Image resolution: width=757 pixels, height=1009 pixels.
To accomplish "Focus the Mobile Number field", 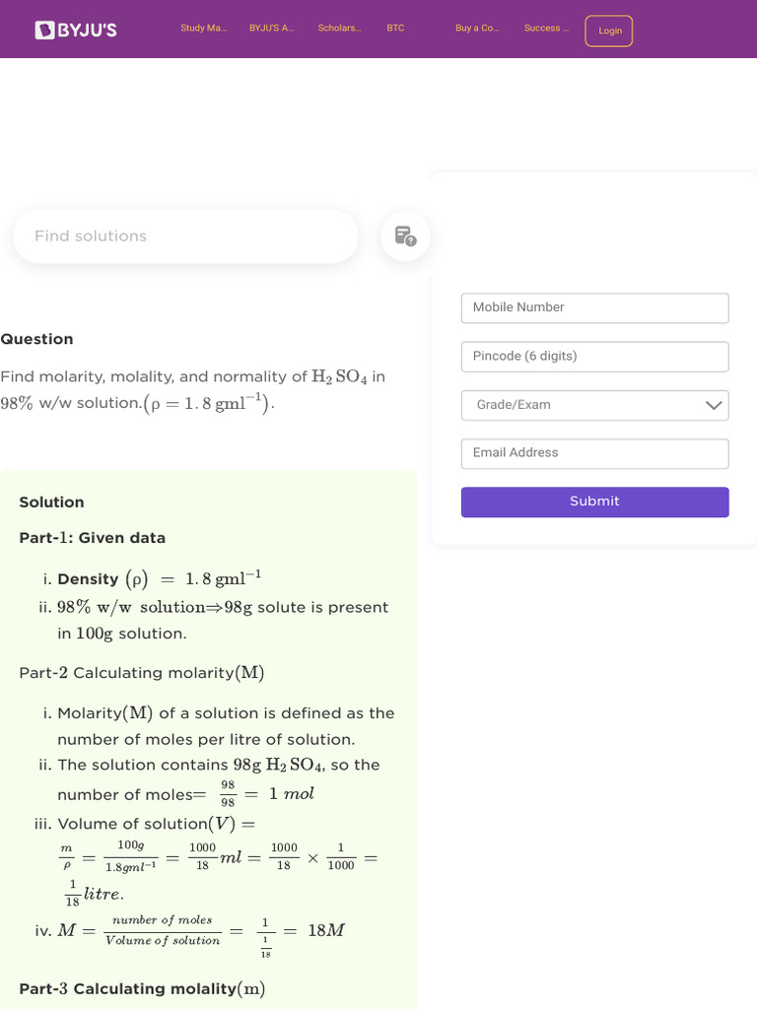I will (594, 307).
